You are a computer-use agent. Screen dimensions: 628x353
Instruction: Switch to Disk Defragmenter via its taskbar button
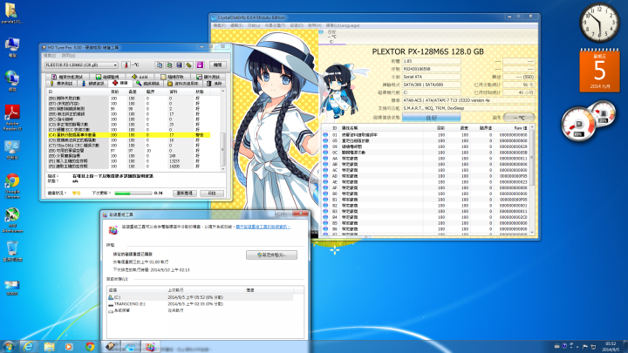[150, 346]
